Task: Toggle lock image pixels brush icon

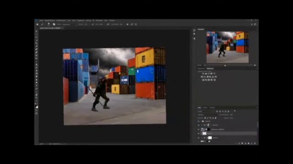Action: point(208,118)
